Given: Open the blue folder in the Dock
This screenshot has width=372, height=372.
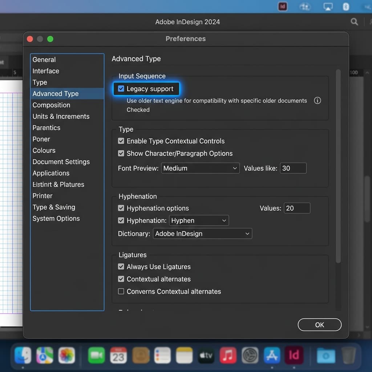Looking at the screenshot, I should 326,355.
